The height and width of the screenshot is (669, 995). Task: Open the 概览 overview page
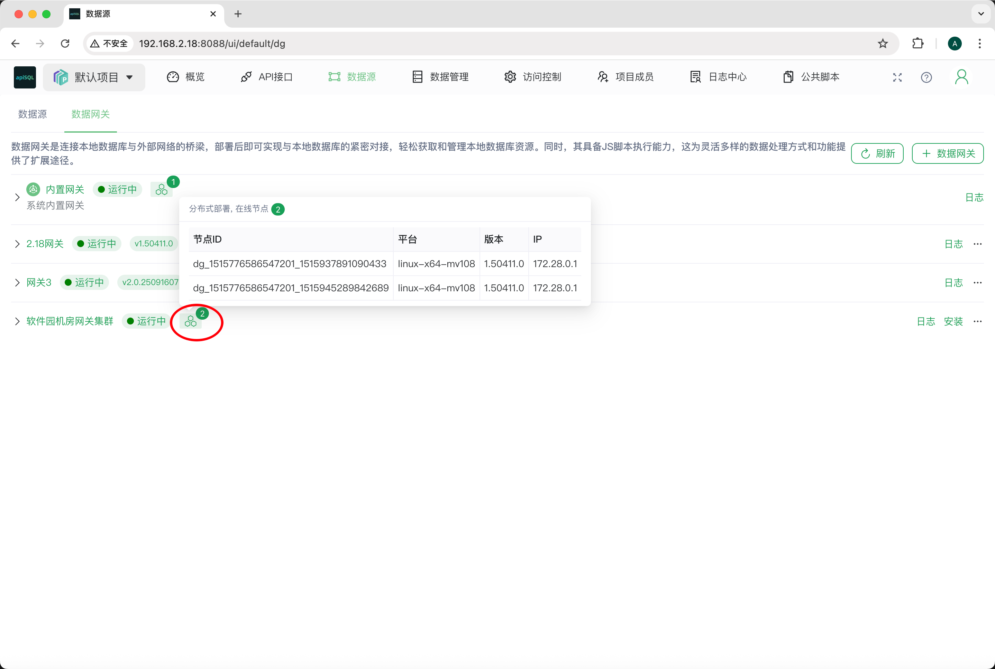pos(186,77)
